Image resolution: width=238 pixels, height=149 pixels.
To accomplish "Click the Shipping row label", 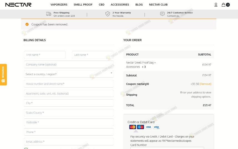I will click(131, 95).
